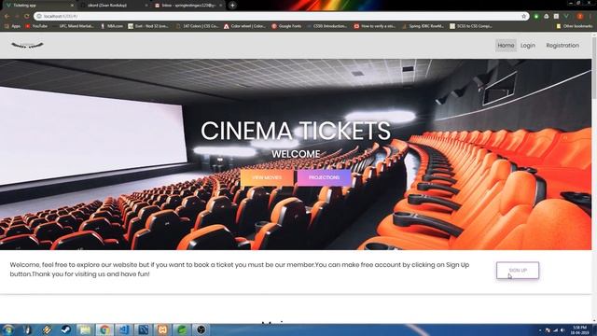This screenshot has width=597, height=336.
Task: Click the cloud extension icon
Action: click(x=547, y=16)
